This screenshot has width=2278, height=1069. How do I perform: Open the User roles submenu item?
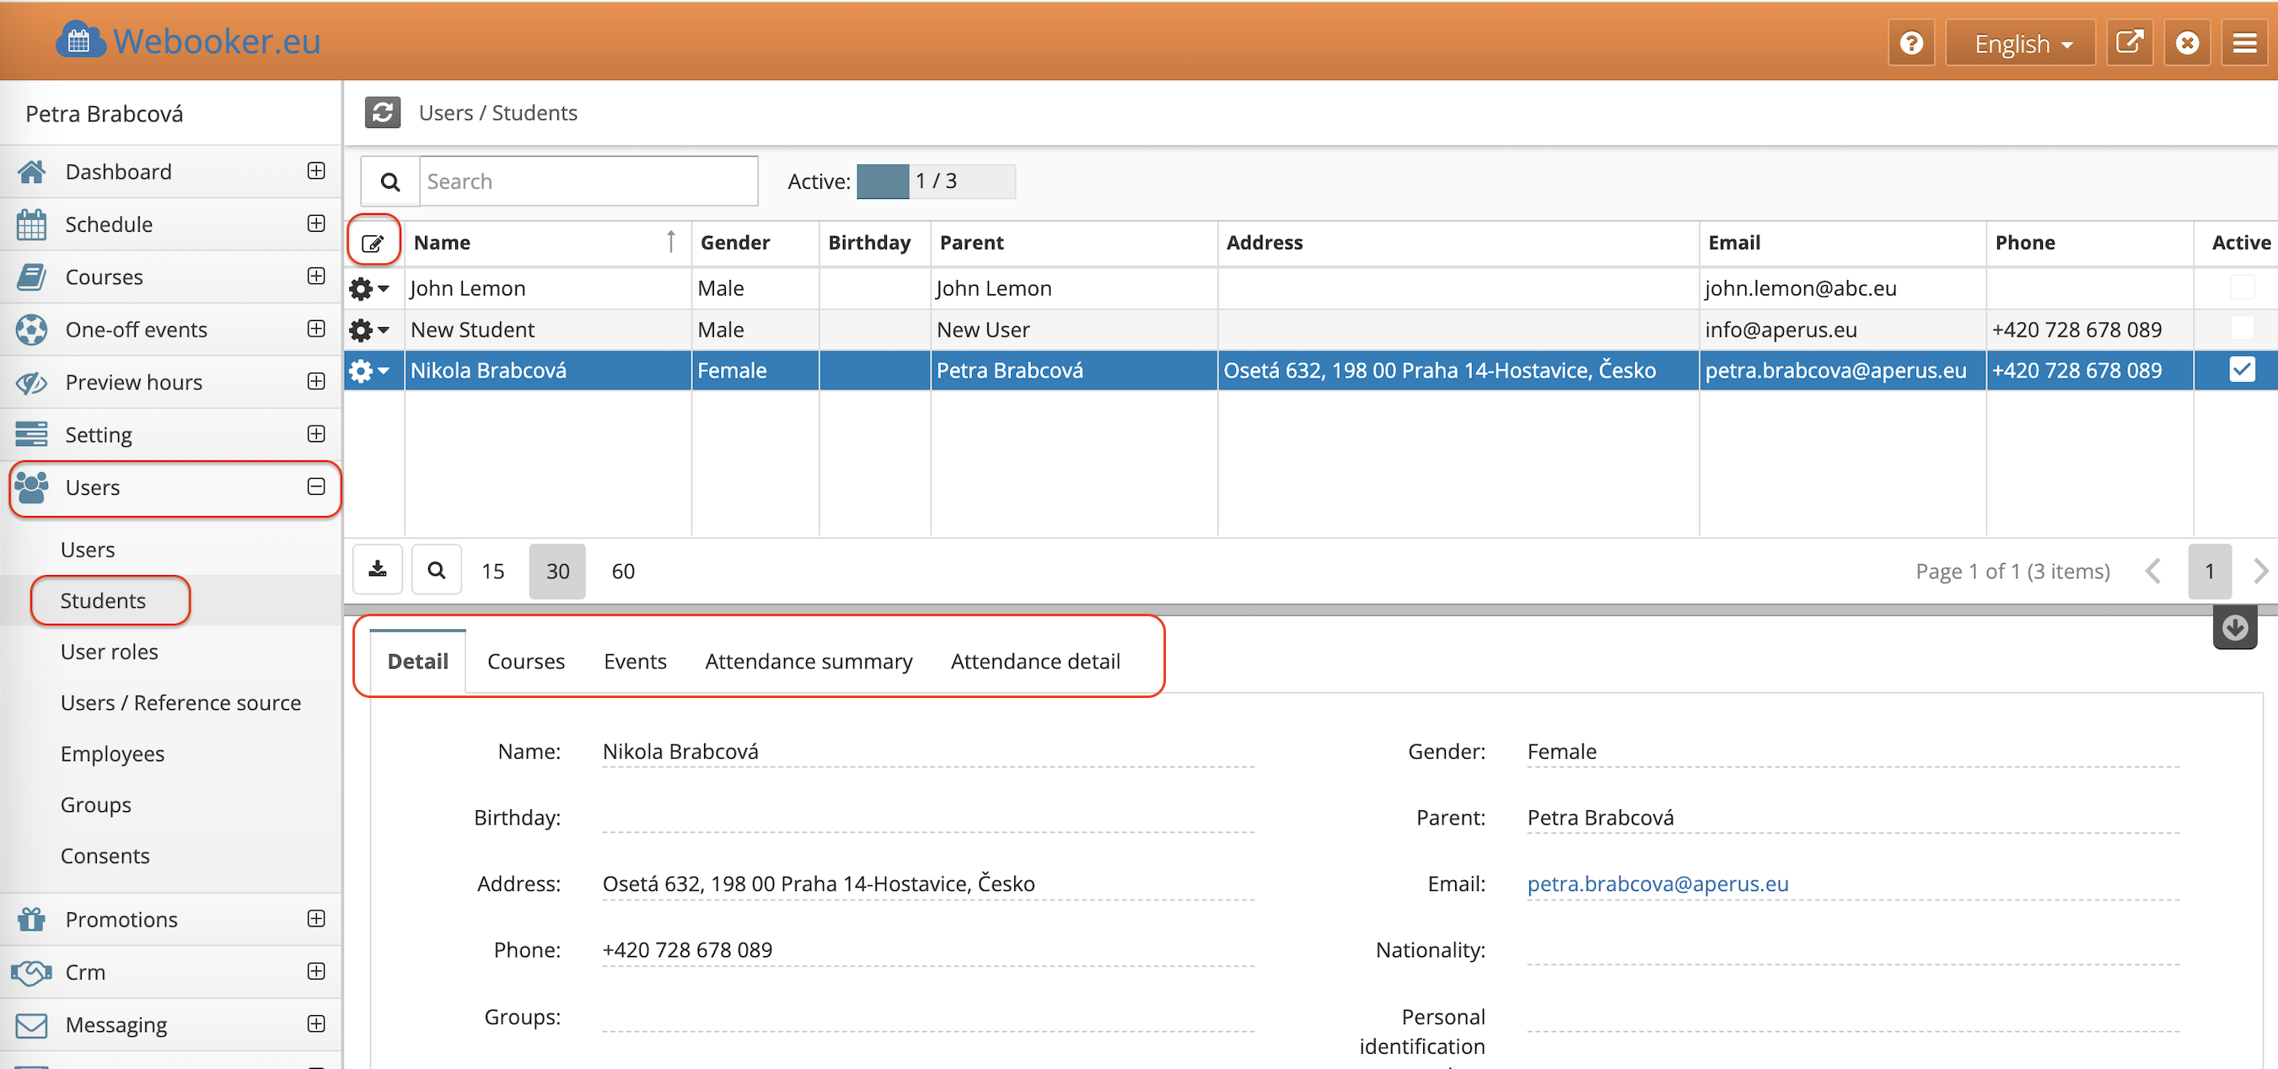[x=109, y=651]
